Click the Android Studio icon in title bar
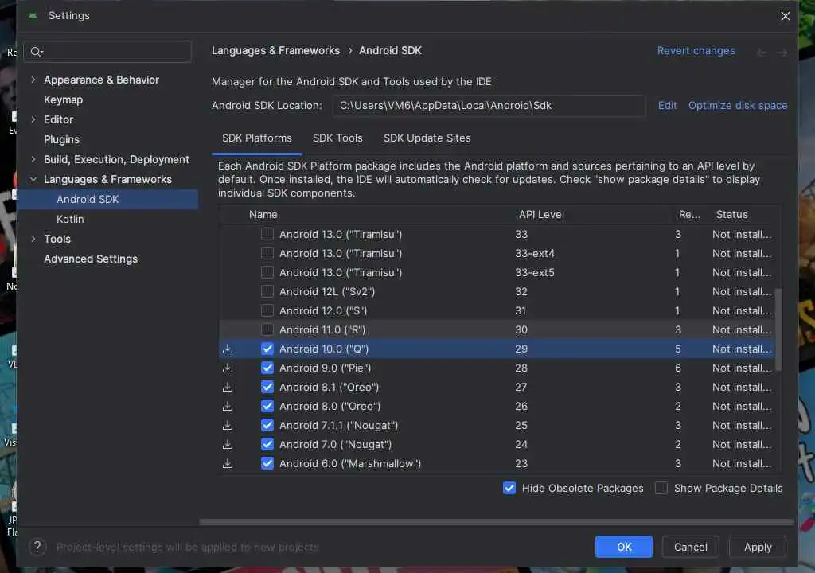Image resolution: width=815 pixels, height=573 pixels. tap(33, 16)
